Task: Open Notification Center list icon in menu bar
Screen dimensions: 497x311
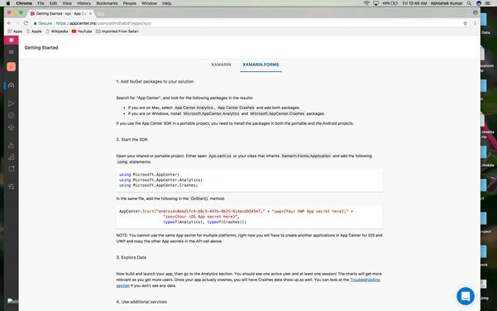Action: [x=489, y=3]
